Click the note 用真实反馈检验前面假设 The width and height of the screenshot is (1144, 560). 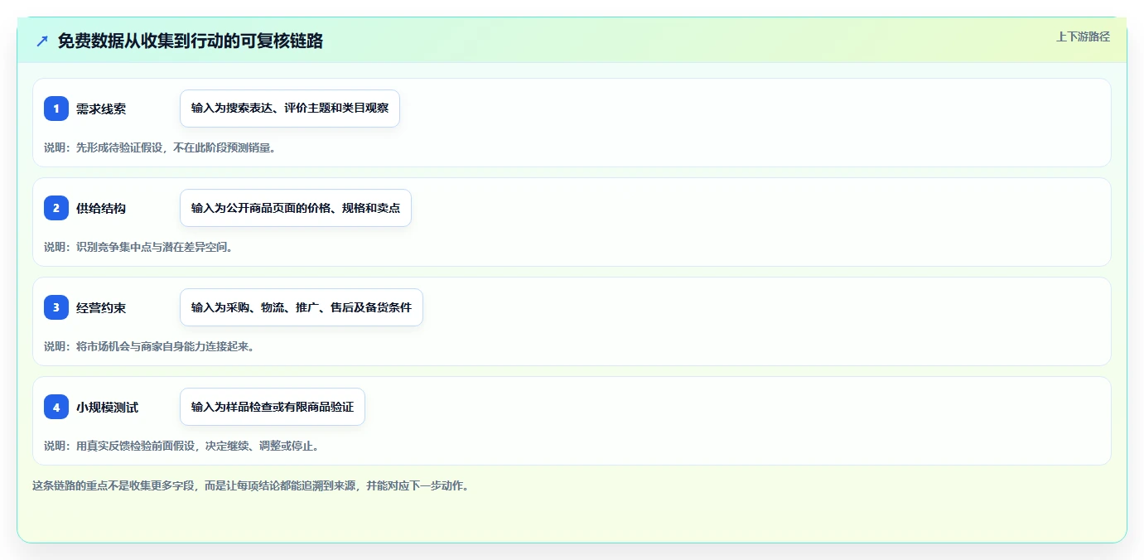(x=181, y=446)
